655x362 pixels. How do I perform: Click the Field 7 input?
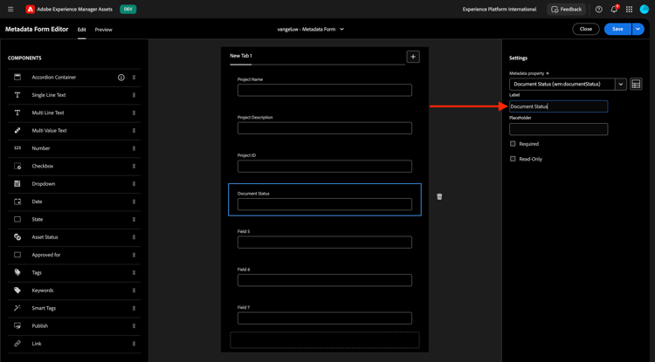325,318
